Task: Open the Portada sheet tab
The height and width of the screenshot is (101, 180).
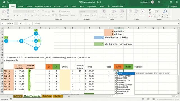Action: pyautogui.click(x=18, y=96)
